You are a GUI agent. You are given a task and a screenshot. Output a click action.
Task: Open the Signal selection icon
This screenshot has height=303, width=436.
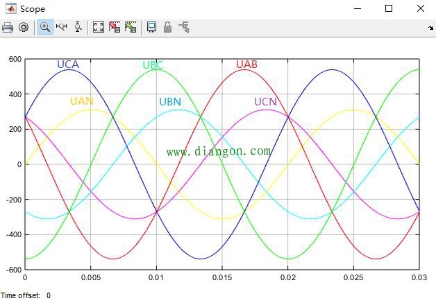click(x=184, y=28)
